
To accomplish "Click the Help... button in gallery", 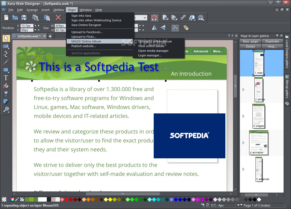I will (272, 47).
